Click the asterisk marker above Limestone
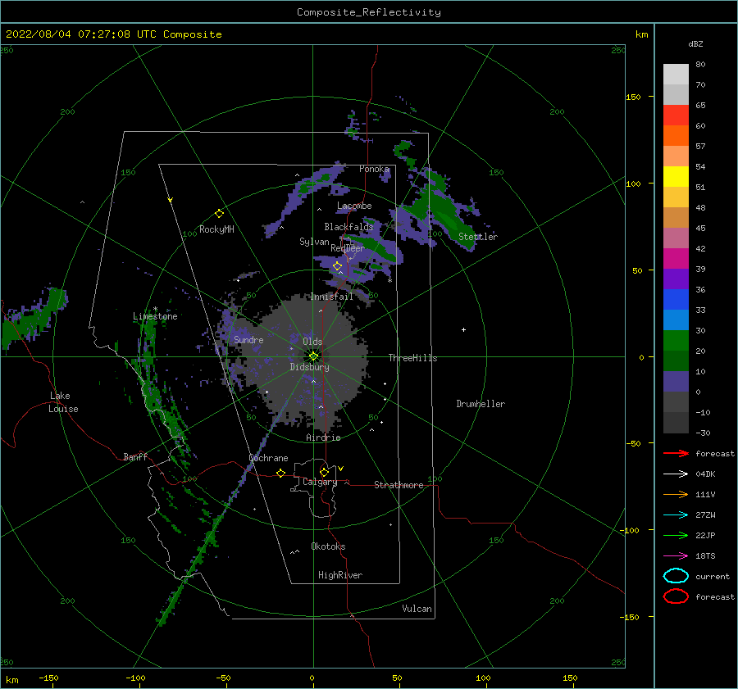 point(155,309)
